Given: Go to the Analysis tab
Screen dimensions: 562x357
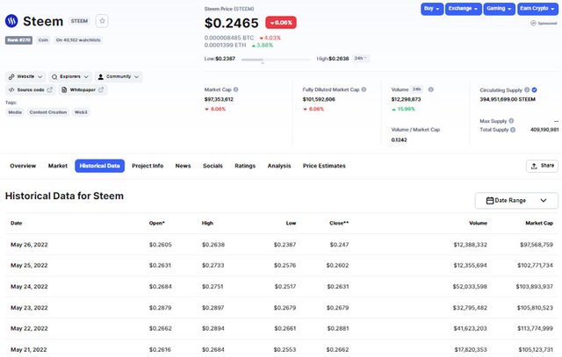Looking at the screenshot, I should [x=279, y=166].
